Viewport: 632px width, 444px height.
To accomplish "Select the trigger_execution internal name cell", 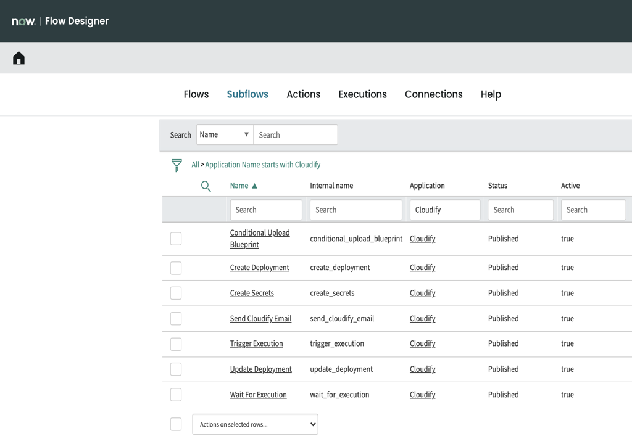I will pos(337,343).
